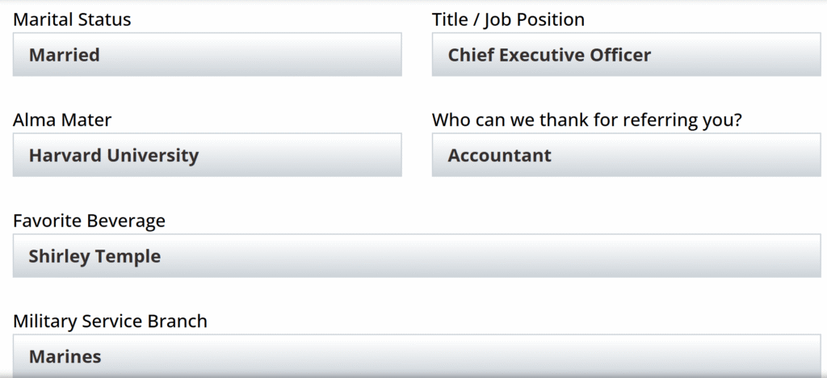Focus the Favorite Beverage field

[x=485, y=256]
